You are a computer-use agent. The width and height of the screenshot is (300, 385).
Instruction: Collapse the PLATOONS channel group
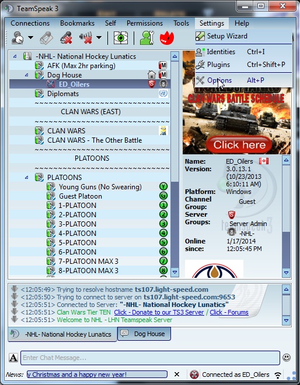pyautogui.click(x=27, y=178)
